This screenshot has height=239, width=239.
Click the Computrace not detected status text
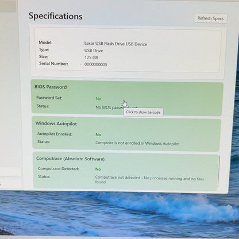[149, 180]
